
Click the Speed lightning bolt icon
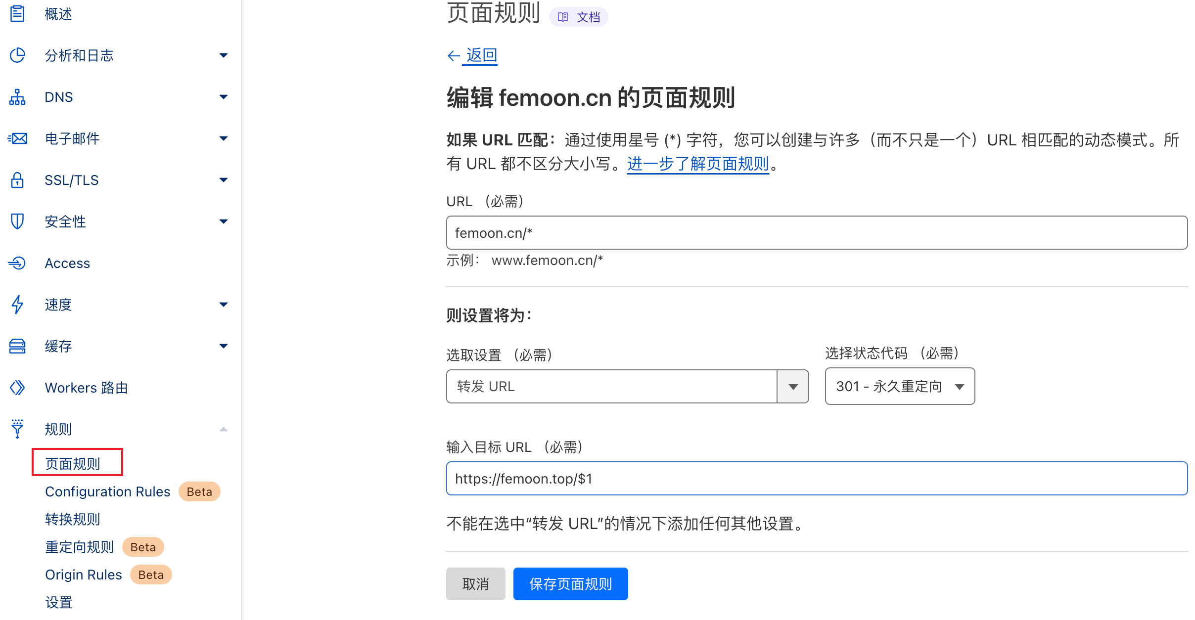coord(17,305)
